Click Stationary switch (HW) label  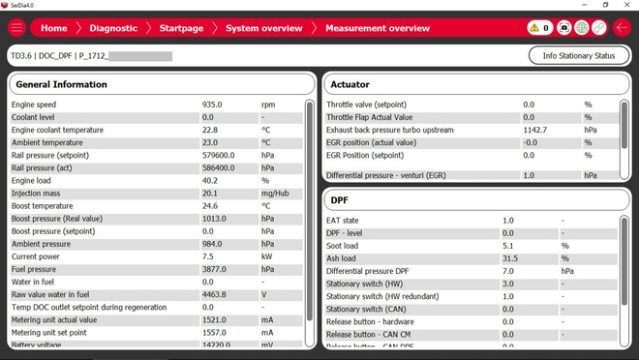(364, 284)
